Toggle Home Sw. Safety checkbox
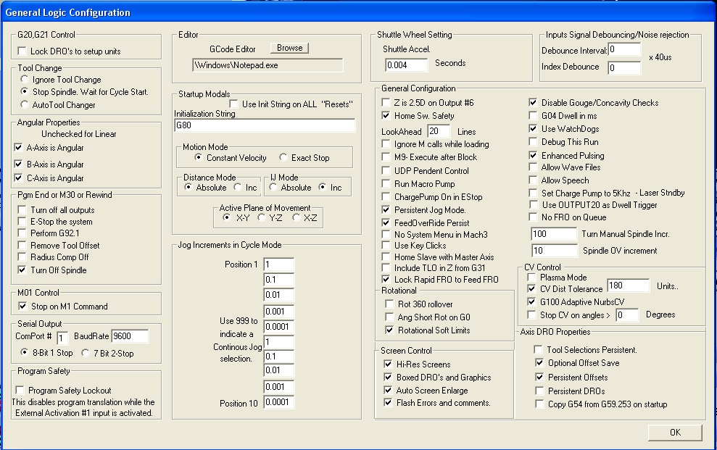 point(386,116)
